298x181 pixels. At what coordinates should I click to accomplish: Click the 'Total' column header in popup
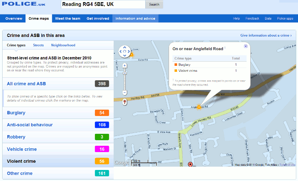[236, 59]
